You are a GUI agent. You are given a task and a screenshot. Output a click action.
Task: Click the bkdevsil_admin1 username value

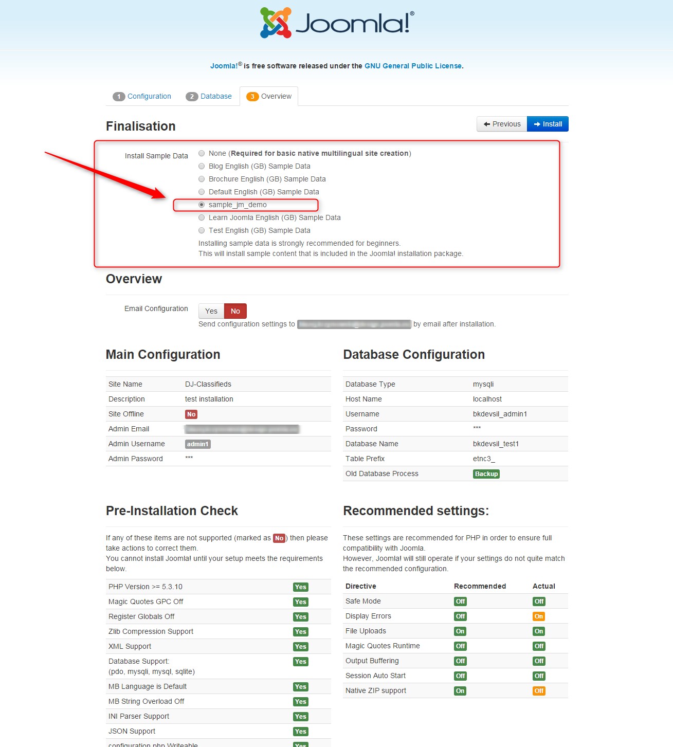click(500, 414)
